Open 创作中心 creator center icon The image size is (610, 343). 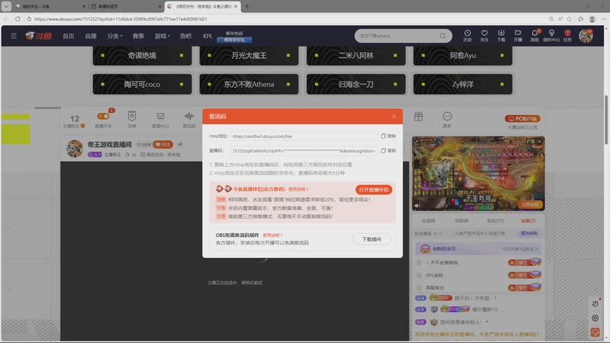pos(551,36)
